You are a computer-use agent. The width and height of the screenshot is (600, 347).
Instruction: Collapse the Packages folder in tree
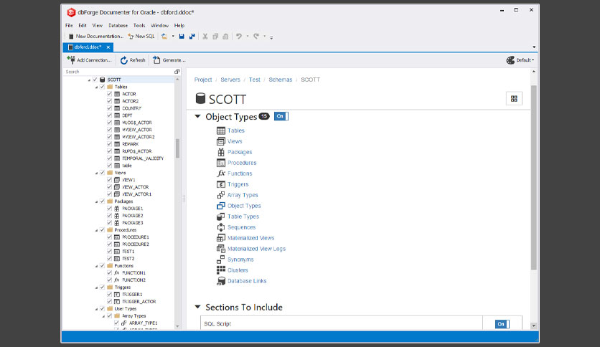[96, 201]
